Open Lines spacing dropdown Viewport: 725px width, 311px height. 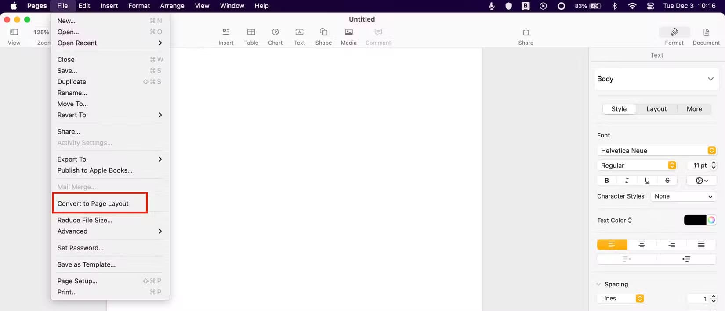point(620,298)
